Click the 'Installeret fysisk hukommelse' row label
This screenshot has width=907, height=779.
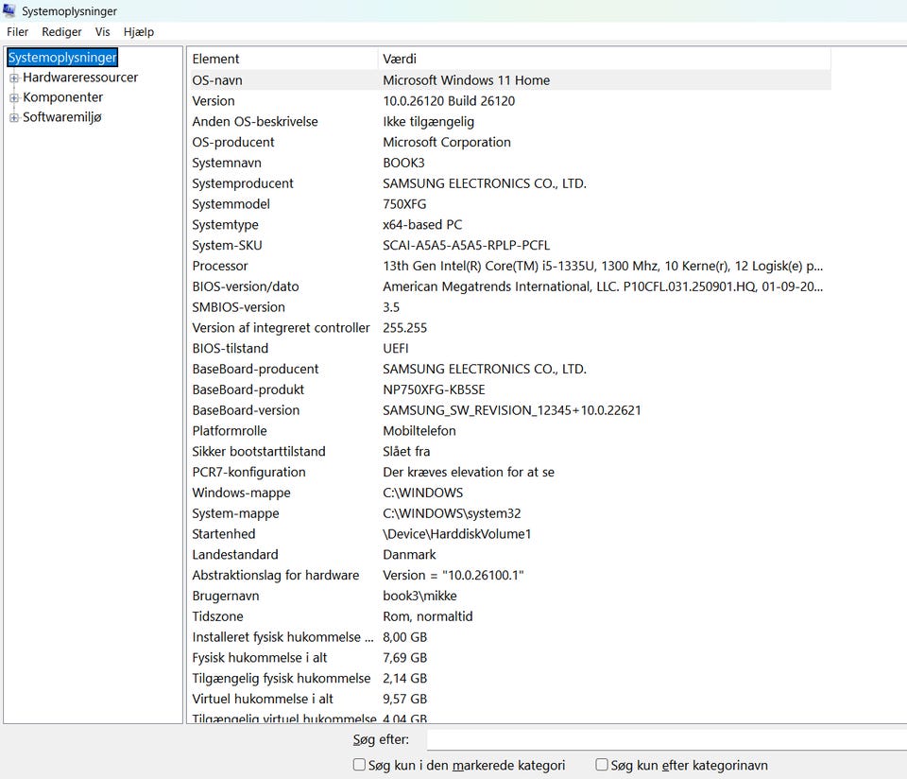[282, 637]
